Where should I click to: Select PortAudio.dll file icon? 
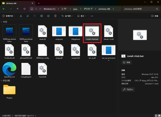pos(9,50)
